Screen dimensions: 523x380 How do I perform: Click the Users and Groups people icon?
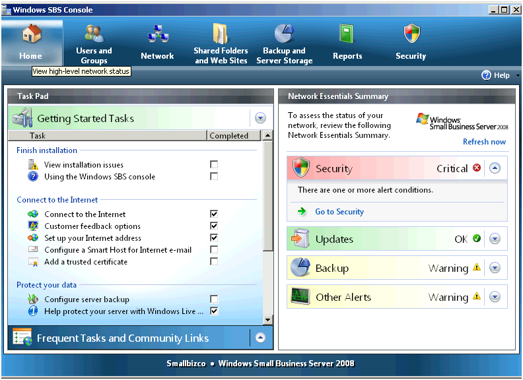[94, 34]
